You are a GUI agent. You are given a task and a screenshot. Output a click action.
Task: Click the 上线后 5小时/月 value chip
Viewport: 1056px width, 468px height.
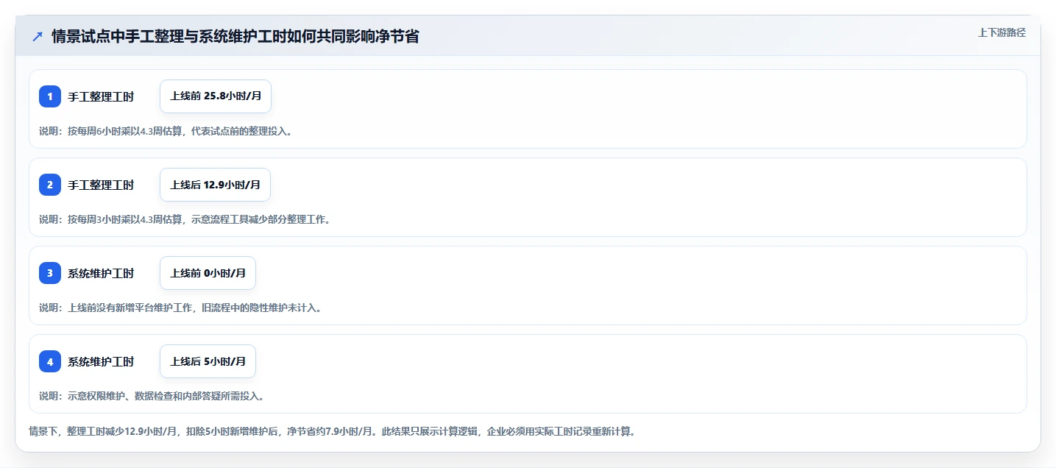208,361
